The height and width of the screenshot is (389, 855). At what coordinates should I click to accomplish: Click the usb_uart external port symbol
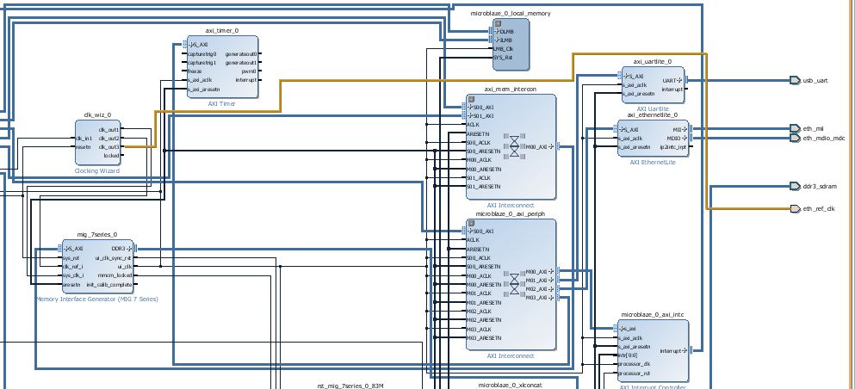pyautogui.click(x=795, y=80)
